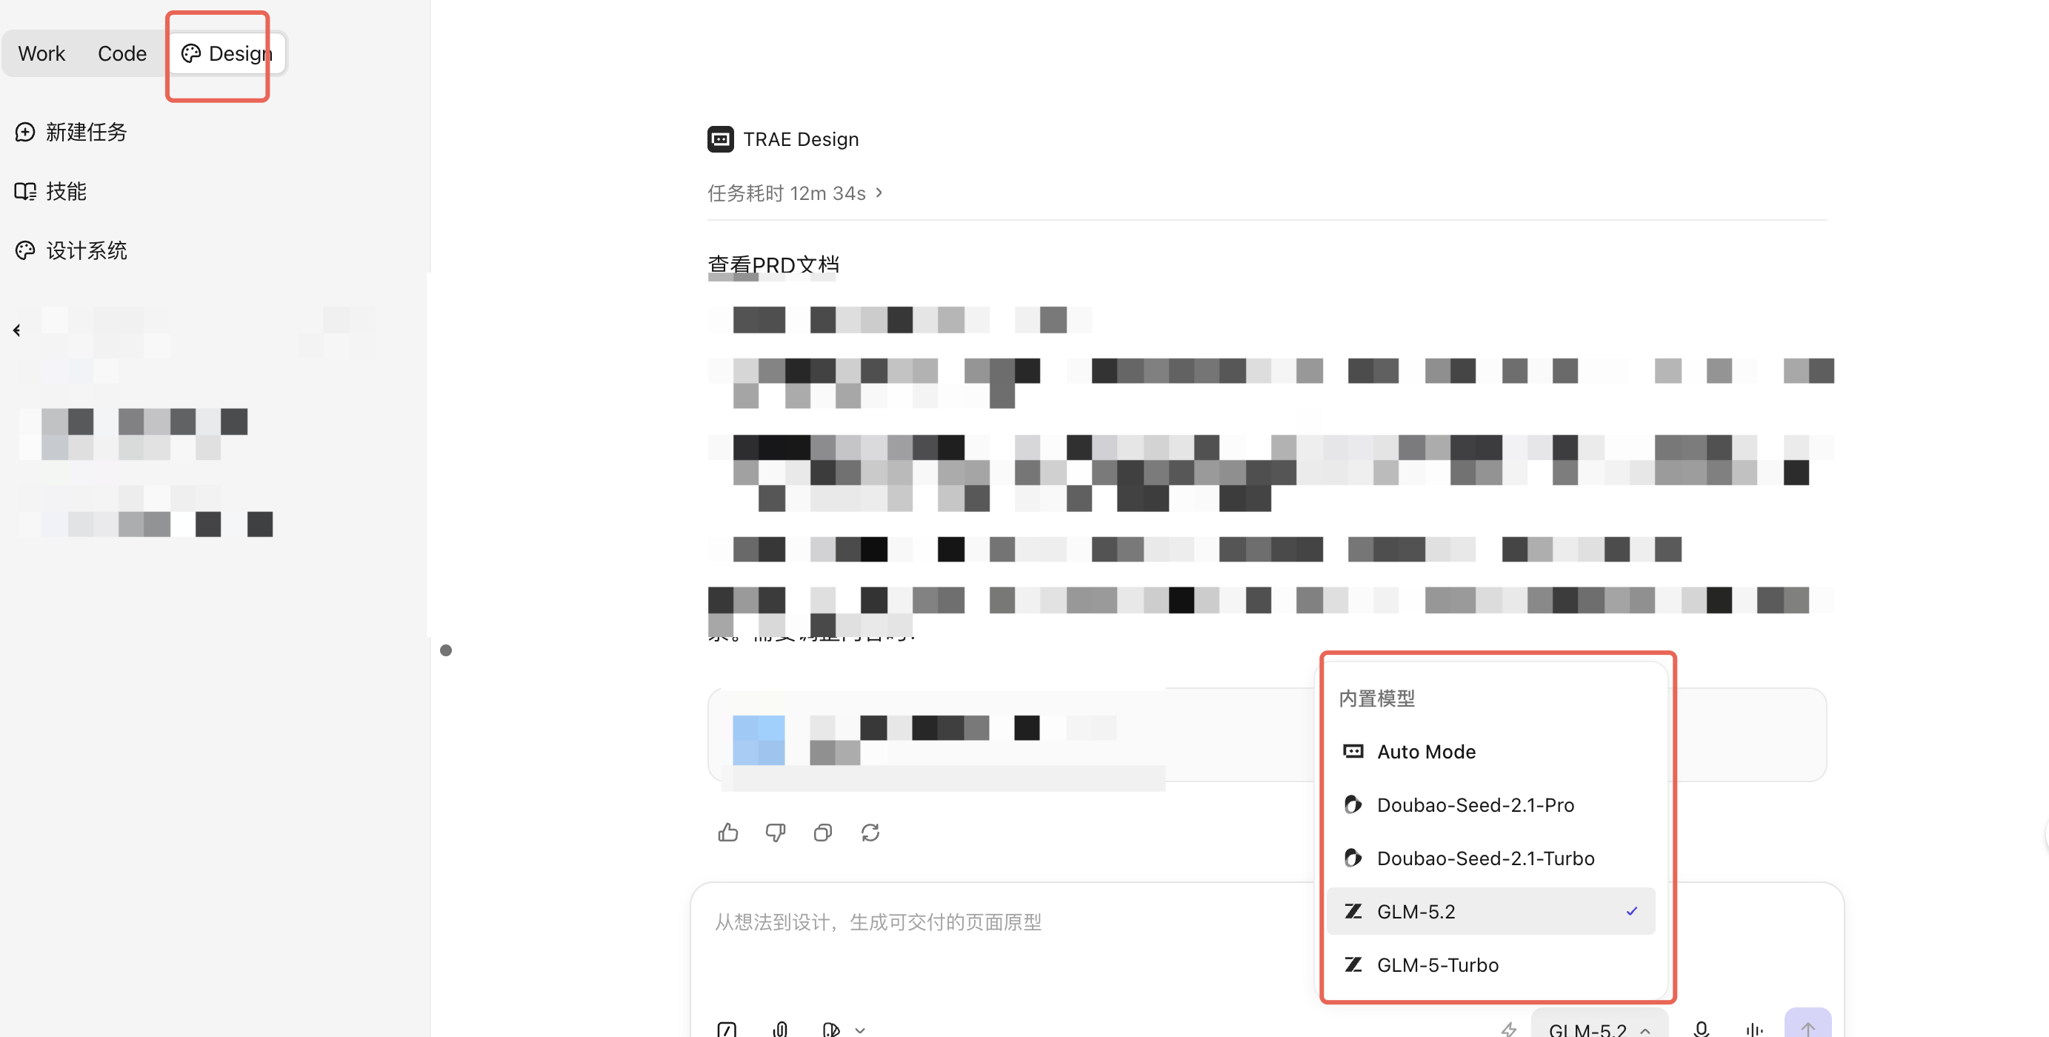Open the dropdown next to style icon
Image resolution: width=2049 pixels, height=1037 pixels.
[861, 1030]
